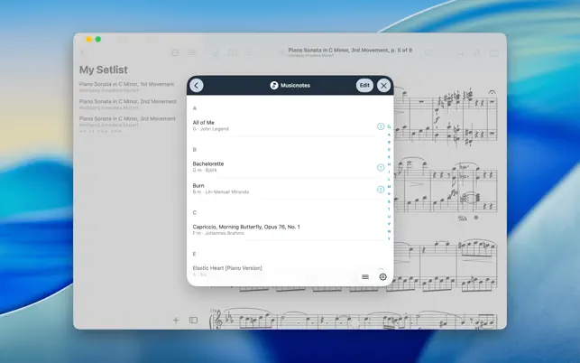Click the My Setlist heading
Viewport: 580px width, 363px height.
tap(104, 70)
